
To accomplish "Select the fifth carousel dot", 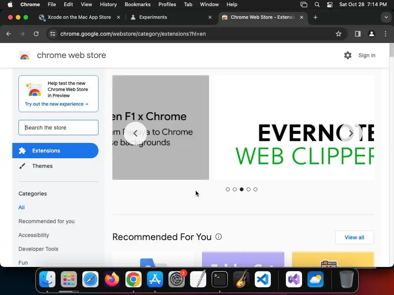I will pos(255,189).
